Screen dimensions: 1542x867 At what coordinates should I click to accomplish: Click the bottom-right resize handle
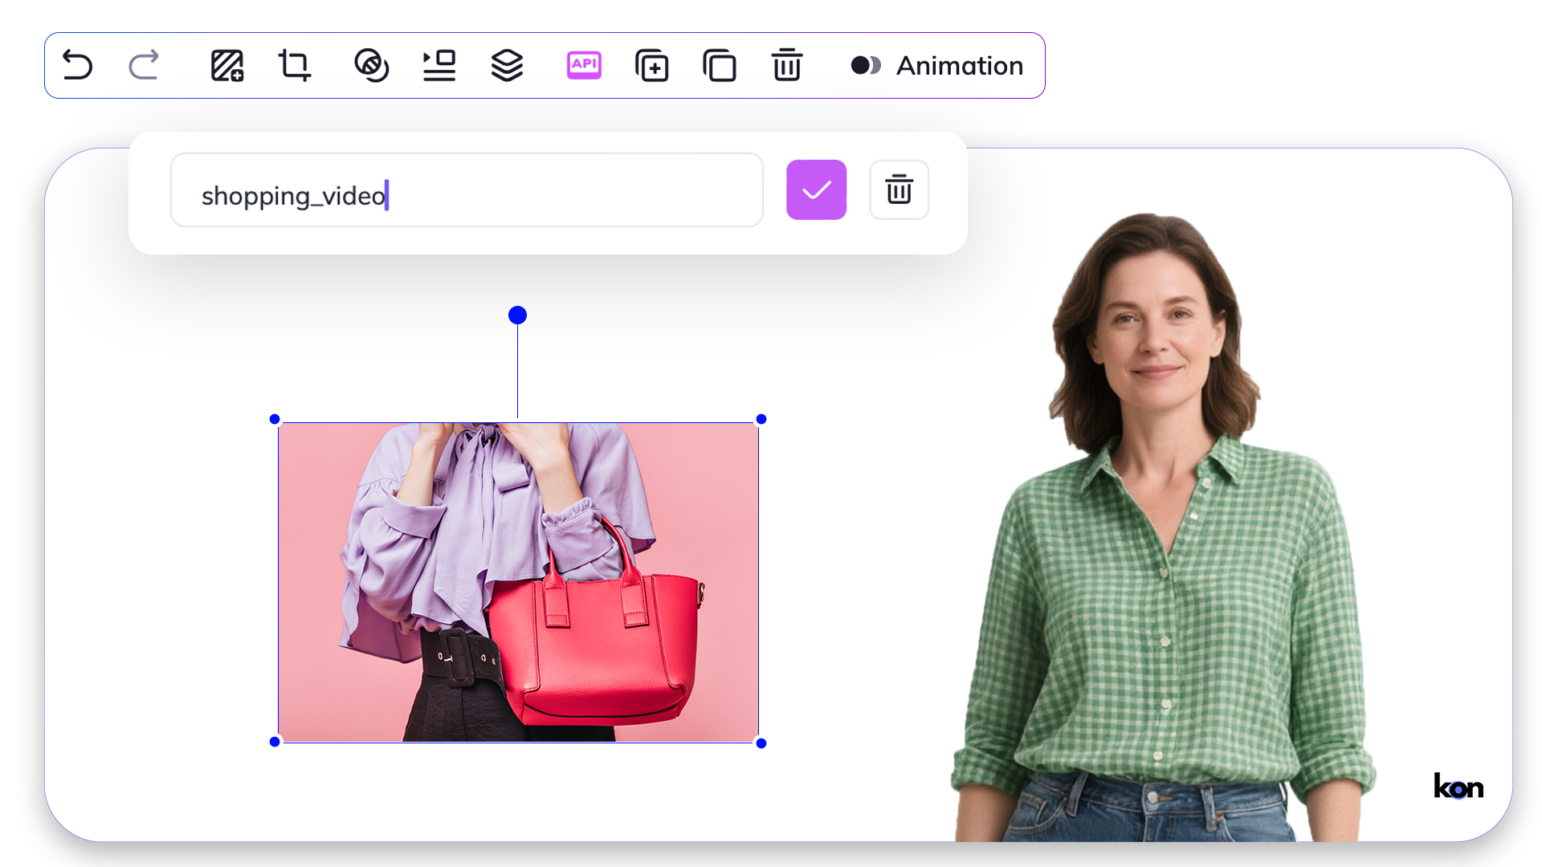(x=761, y=743)
